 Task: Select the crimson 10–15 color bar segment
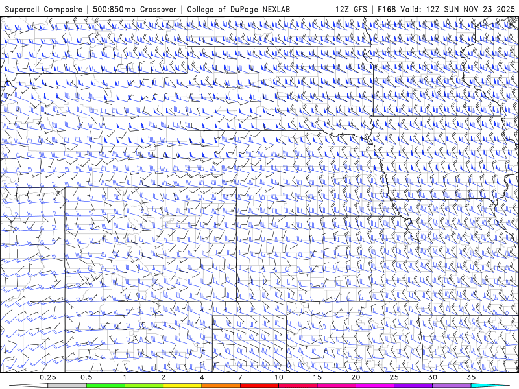(x=298, y=386)
